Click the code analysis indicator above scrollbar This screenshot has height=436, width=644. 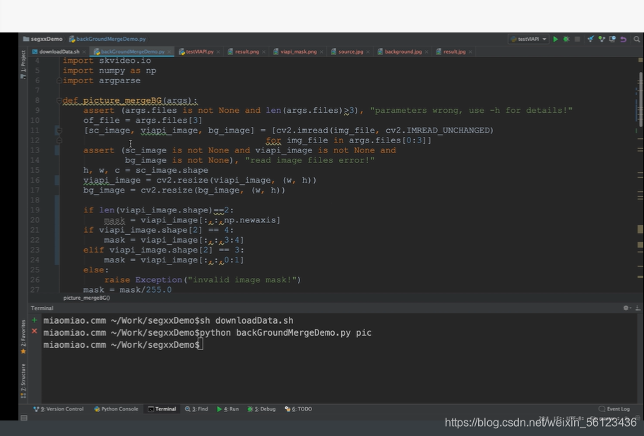pos(640,60)
